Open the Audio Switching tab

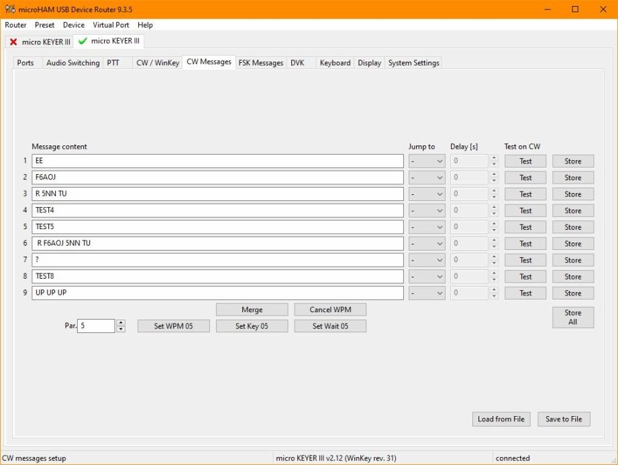[x=72, y=63]
